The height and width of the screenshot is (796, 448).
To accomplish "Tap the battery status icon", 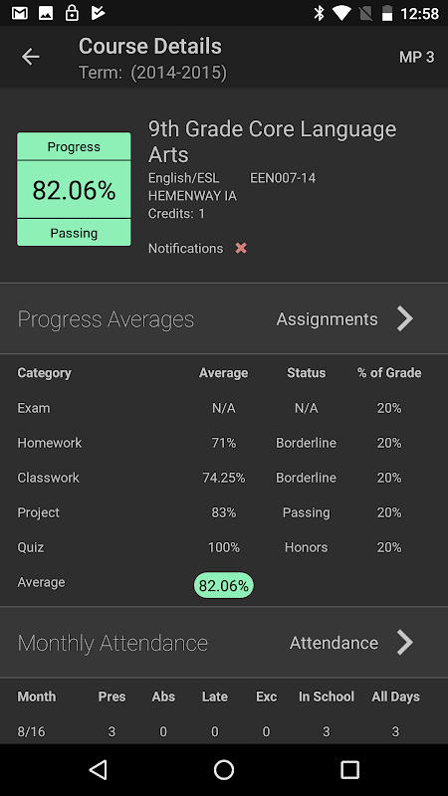I will tap(387, 13).
